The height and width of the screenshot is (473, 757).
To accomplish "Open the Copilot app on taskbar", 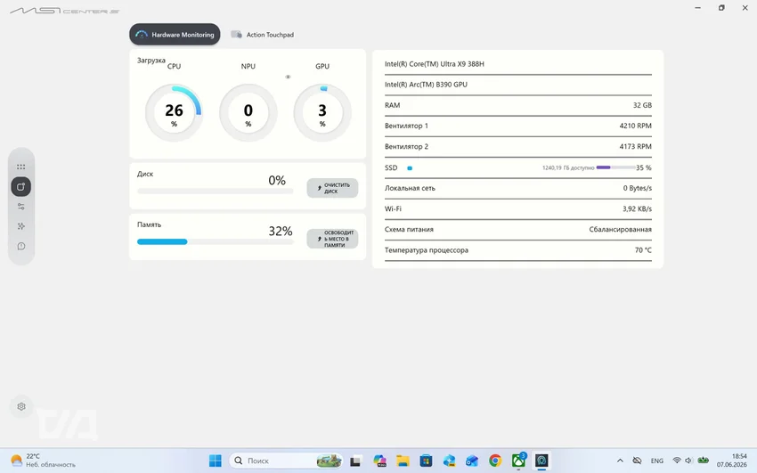I will [x=379, y=461].
